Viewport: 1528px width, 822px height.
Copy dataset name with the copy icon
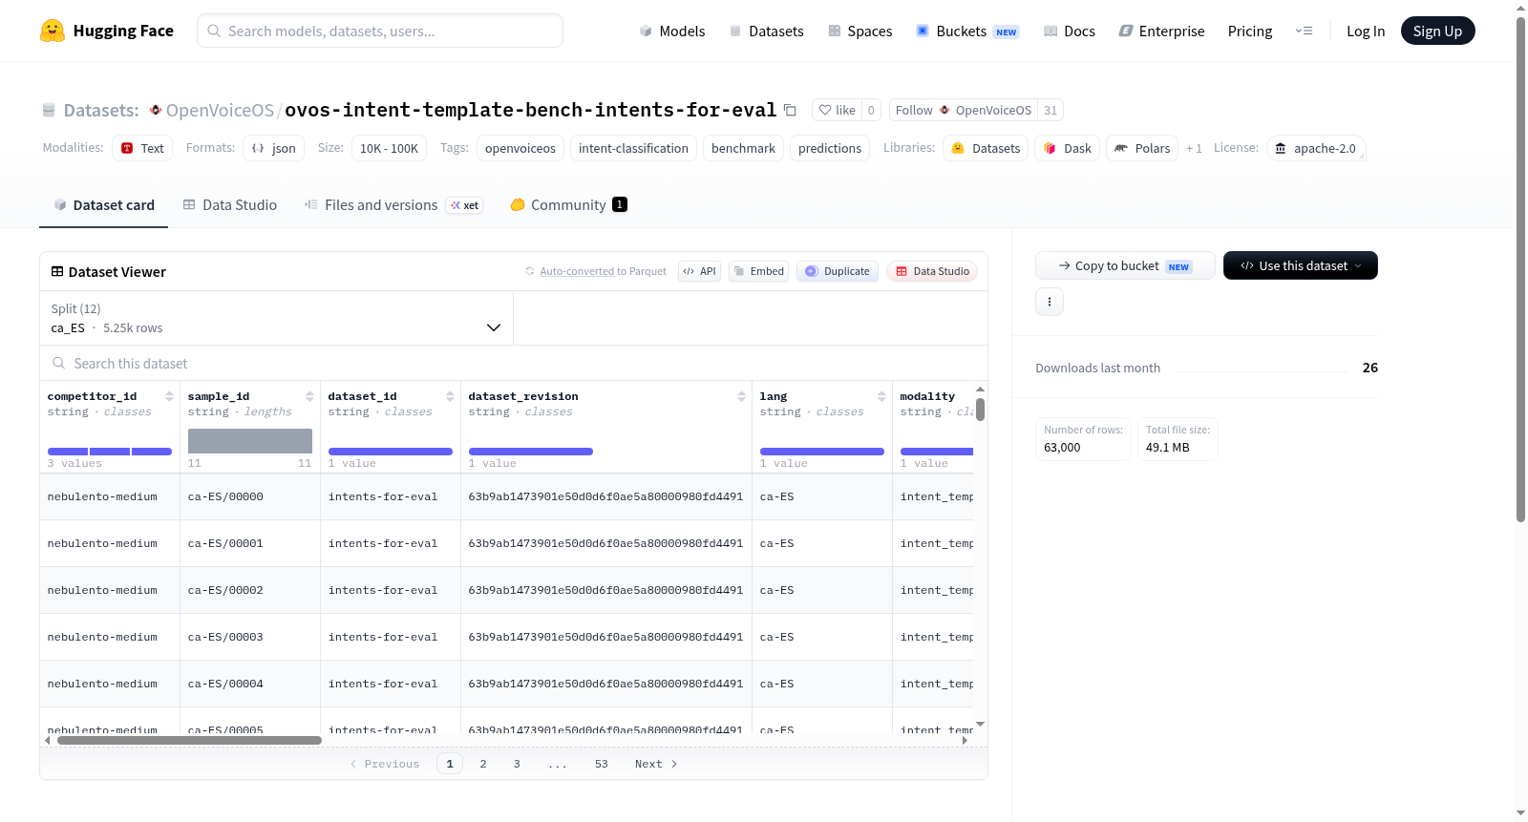coord(790,110)
